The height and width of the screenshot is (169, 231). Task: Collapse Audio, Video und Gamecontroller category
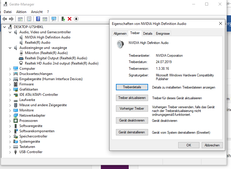10,32
